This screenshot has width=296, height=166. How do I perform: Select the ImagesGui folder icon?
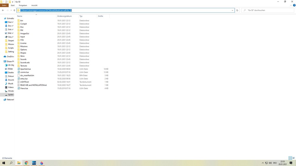18,33
